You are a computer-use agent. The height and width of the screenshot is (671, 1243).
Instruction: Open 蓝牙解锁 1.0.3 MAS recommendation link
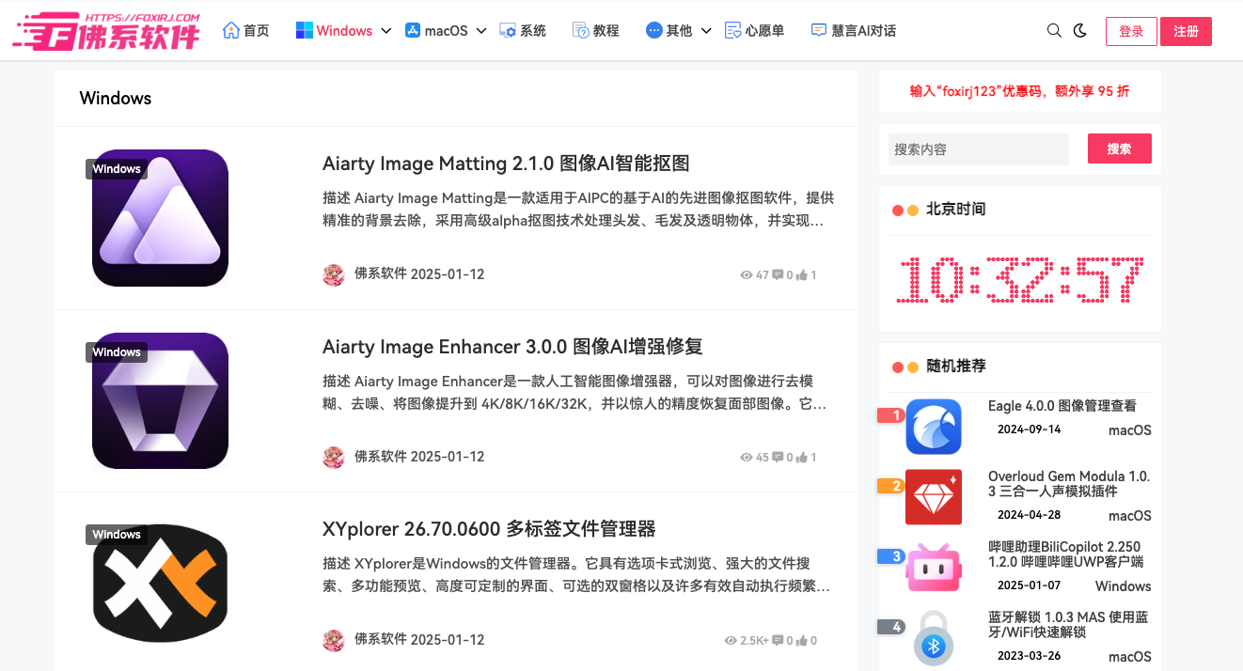tap(1068, 625)
